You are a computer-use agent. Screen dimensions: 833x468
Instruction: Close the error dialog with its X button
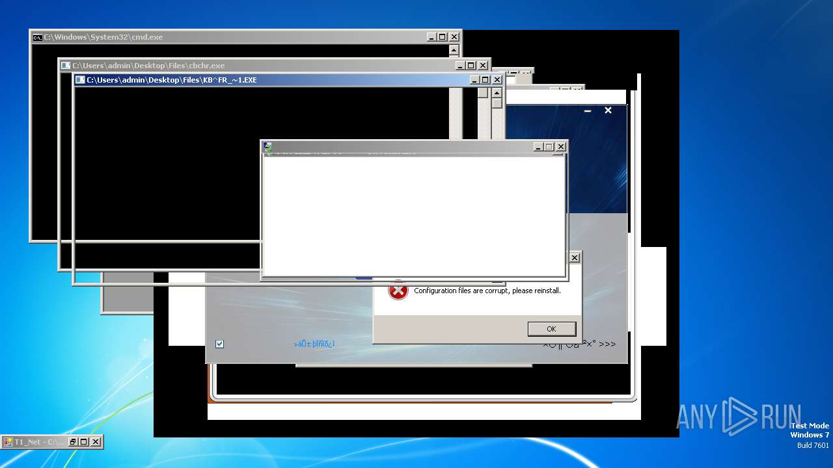(575, 258)
